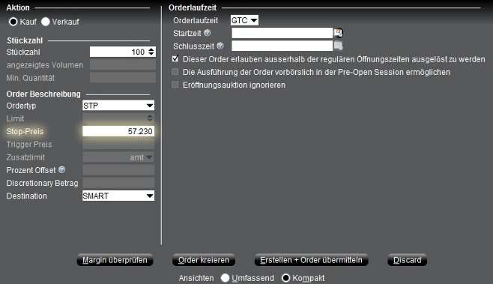Click the Order kreieren button
The image size is (493, 284).
coord(204,260)
